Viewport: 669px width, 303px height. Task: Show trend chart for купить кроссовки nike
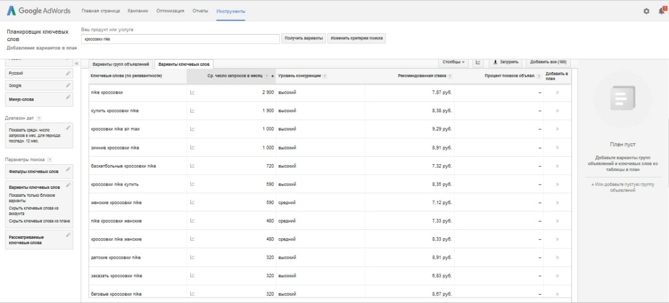pos(192,111)
